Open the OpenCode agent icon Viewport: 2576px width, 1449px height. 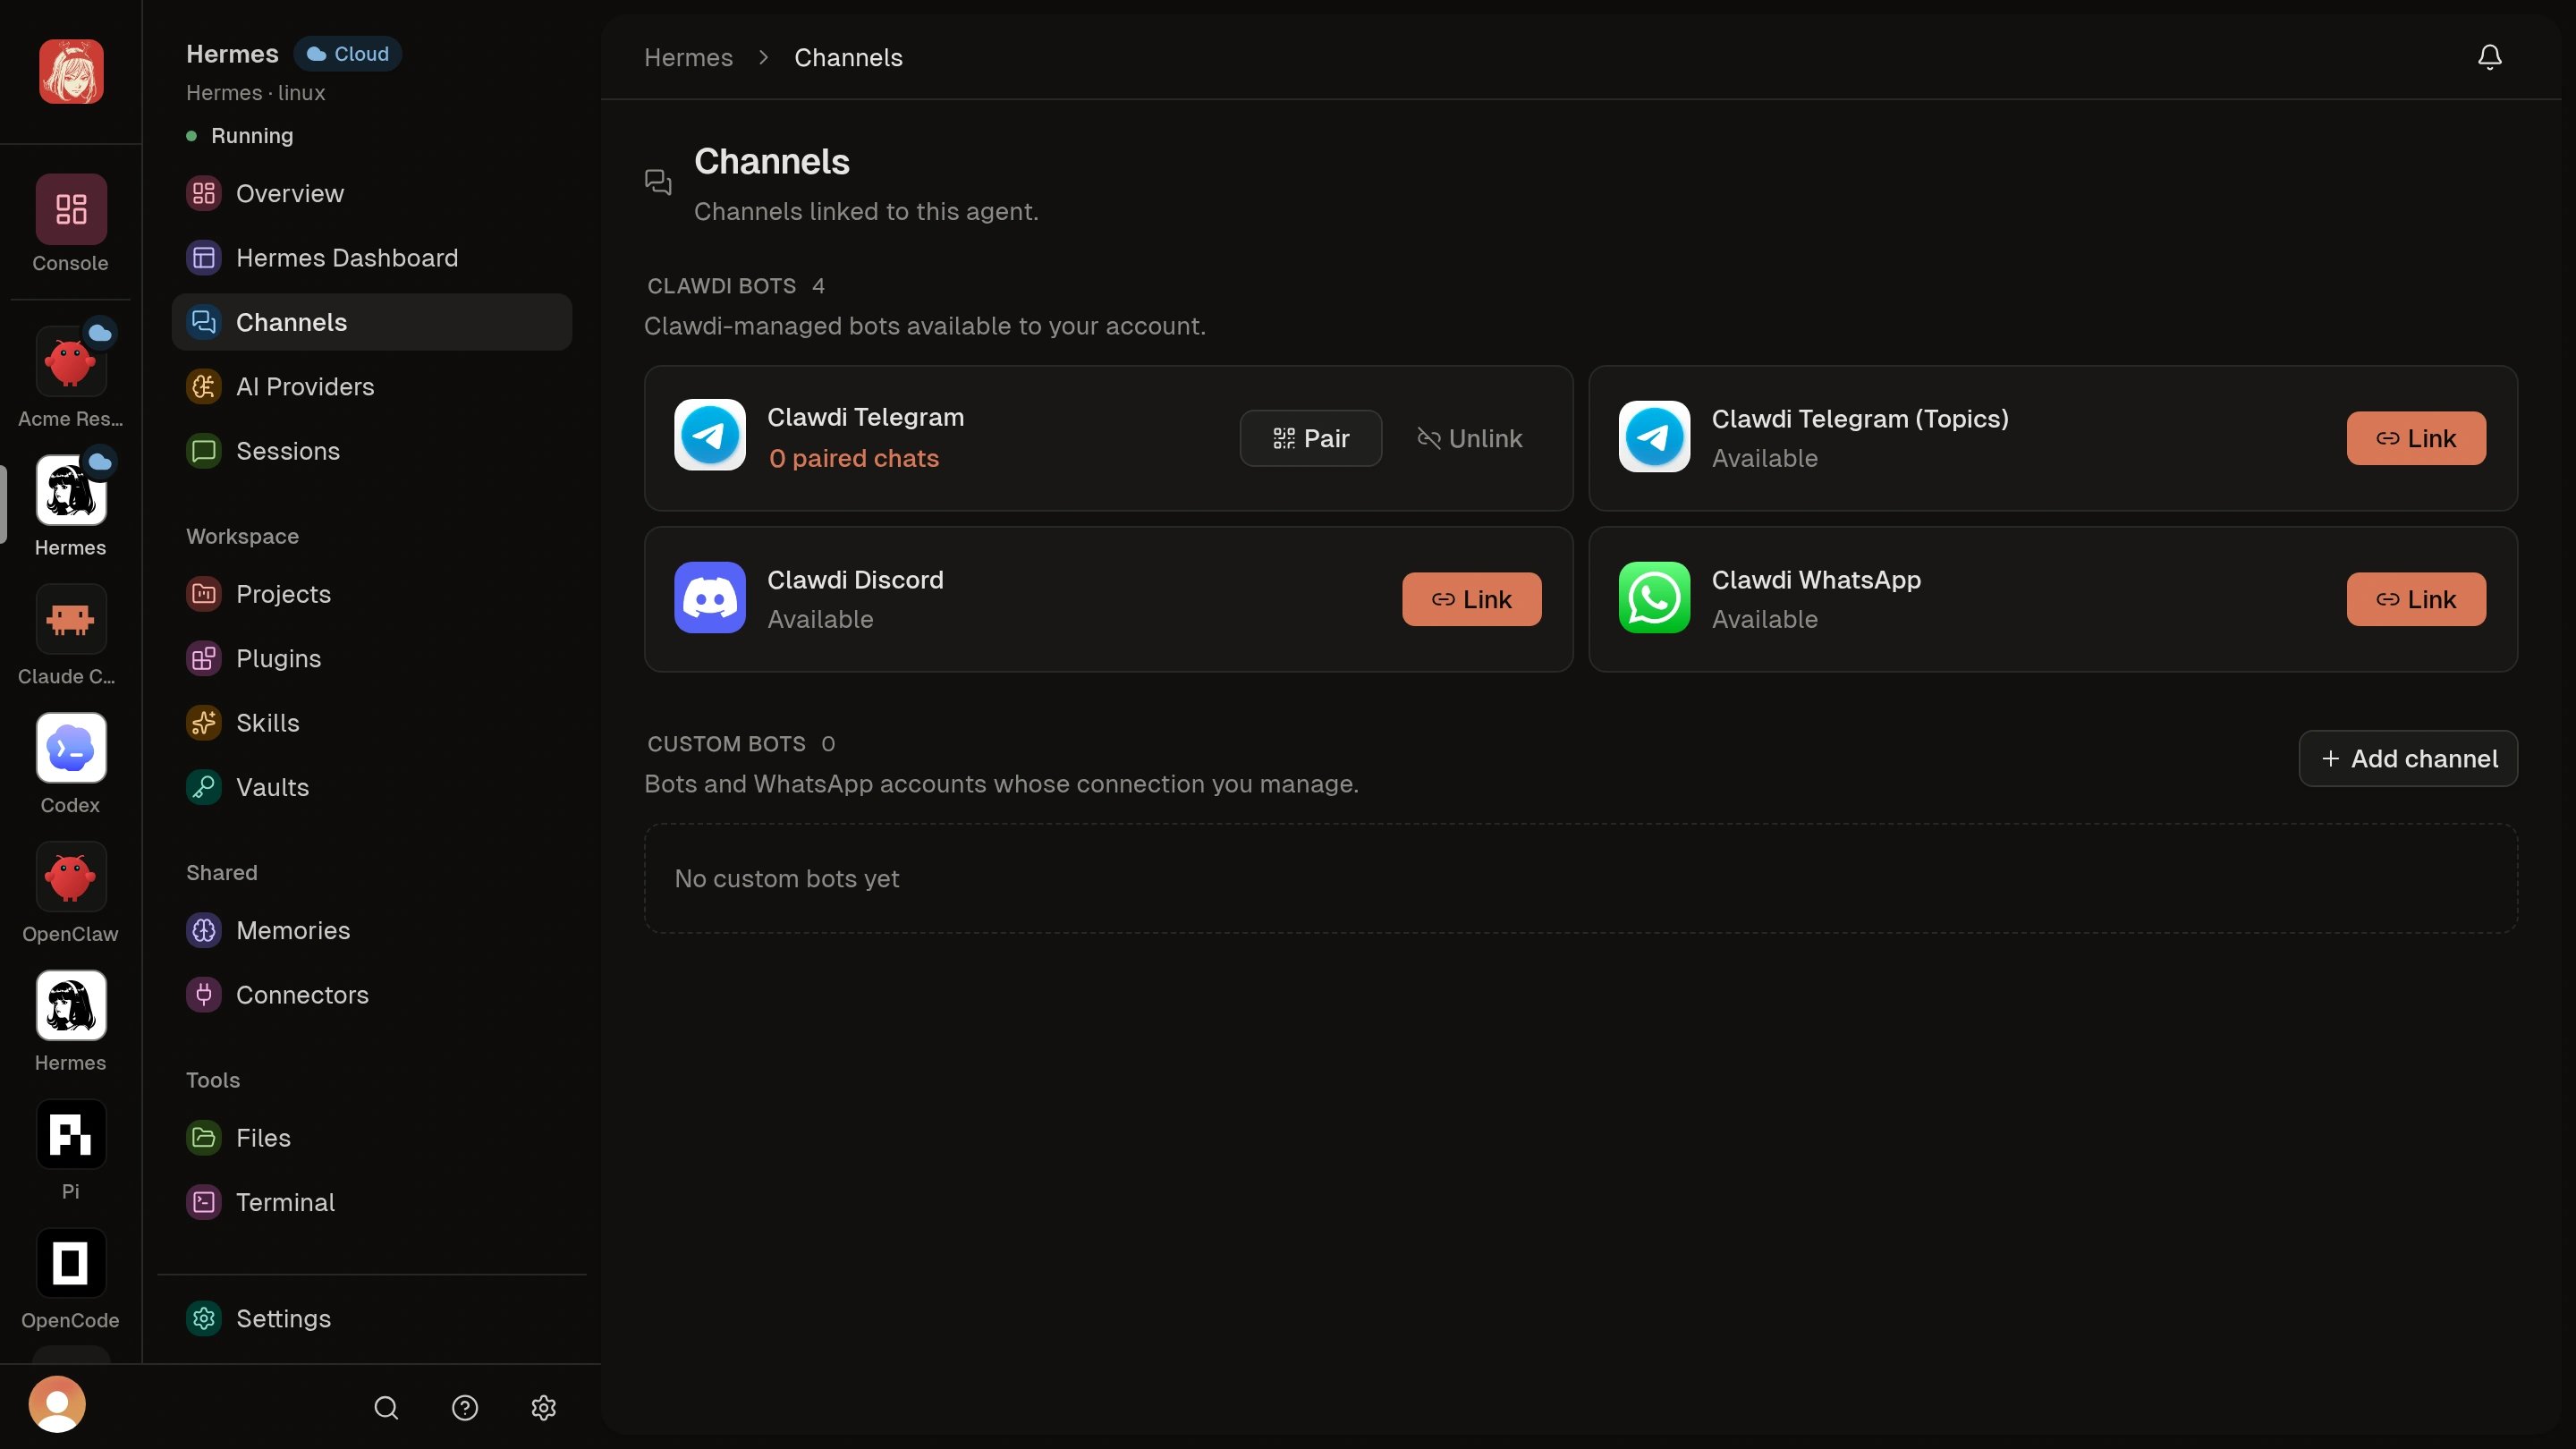71,1264
